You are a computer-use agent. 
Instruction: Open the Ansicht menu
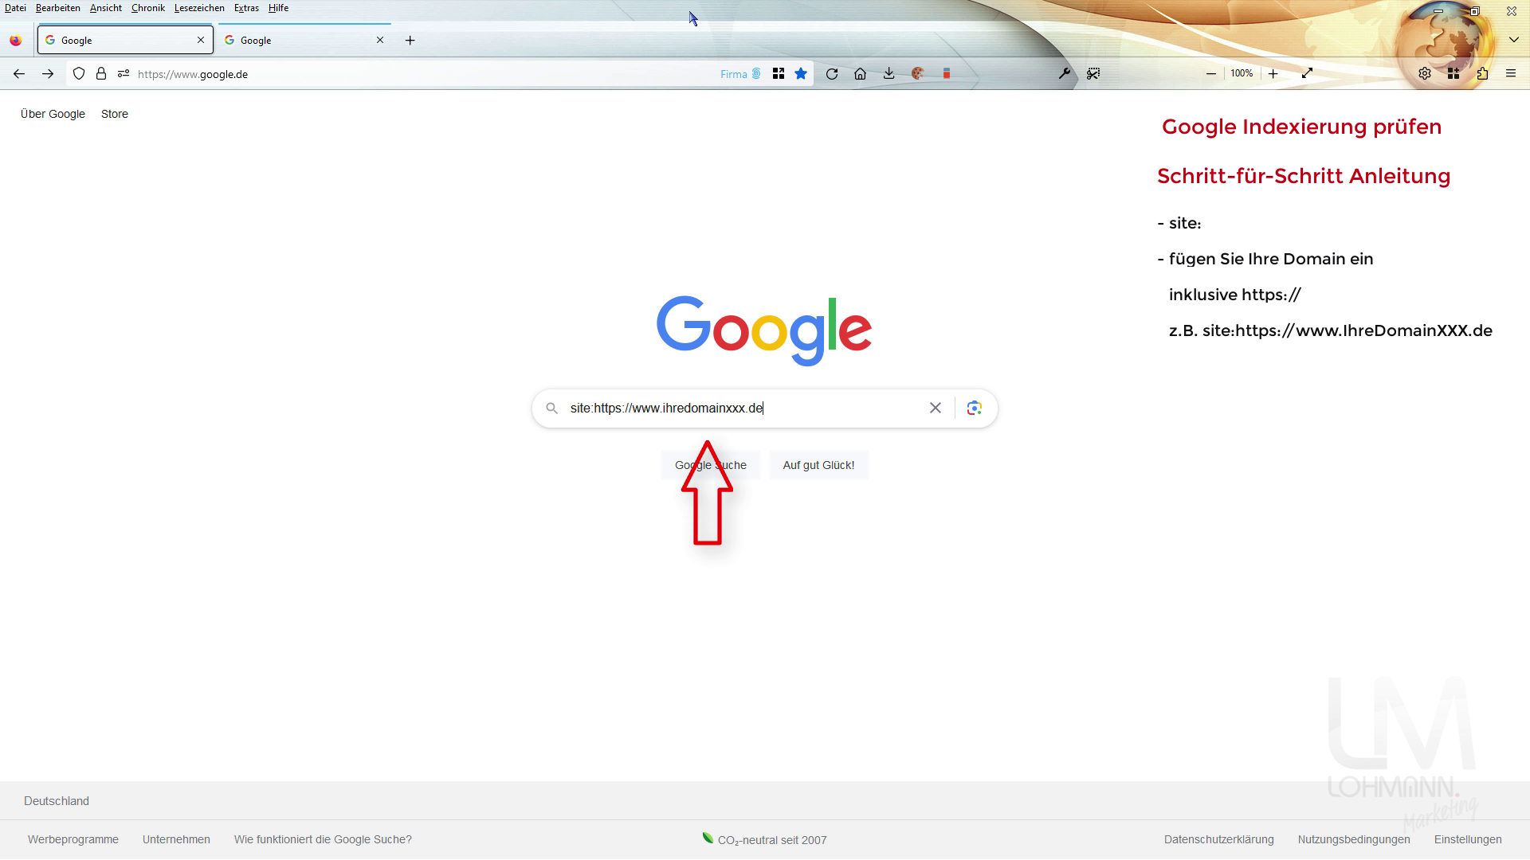click(x=106, y=8)
